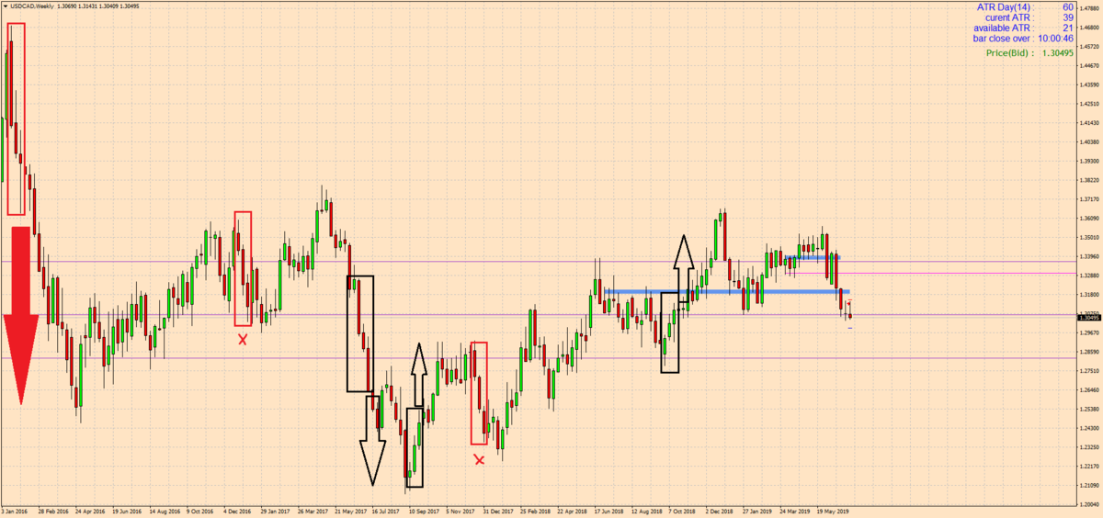
Task: Click the 28 Feb 2016 date label
Action: click(x=54, y=511)
